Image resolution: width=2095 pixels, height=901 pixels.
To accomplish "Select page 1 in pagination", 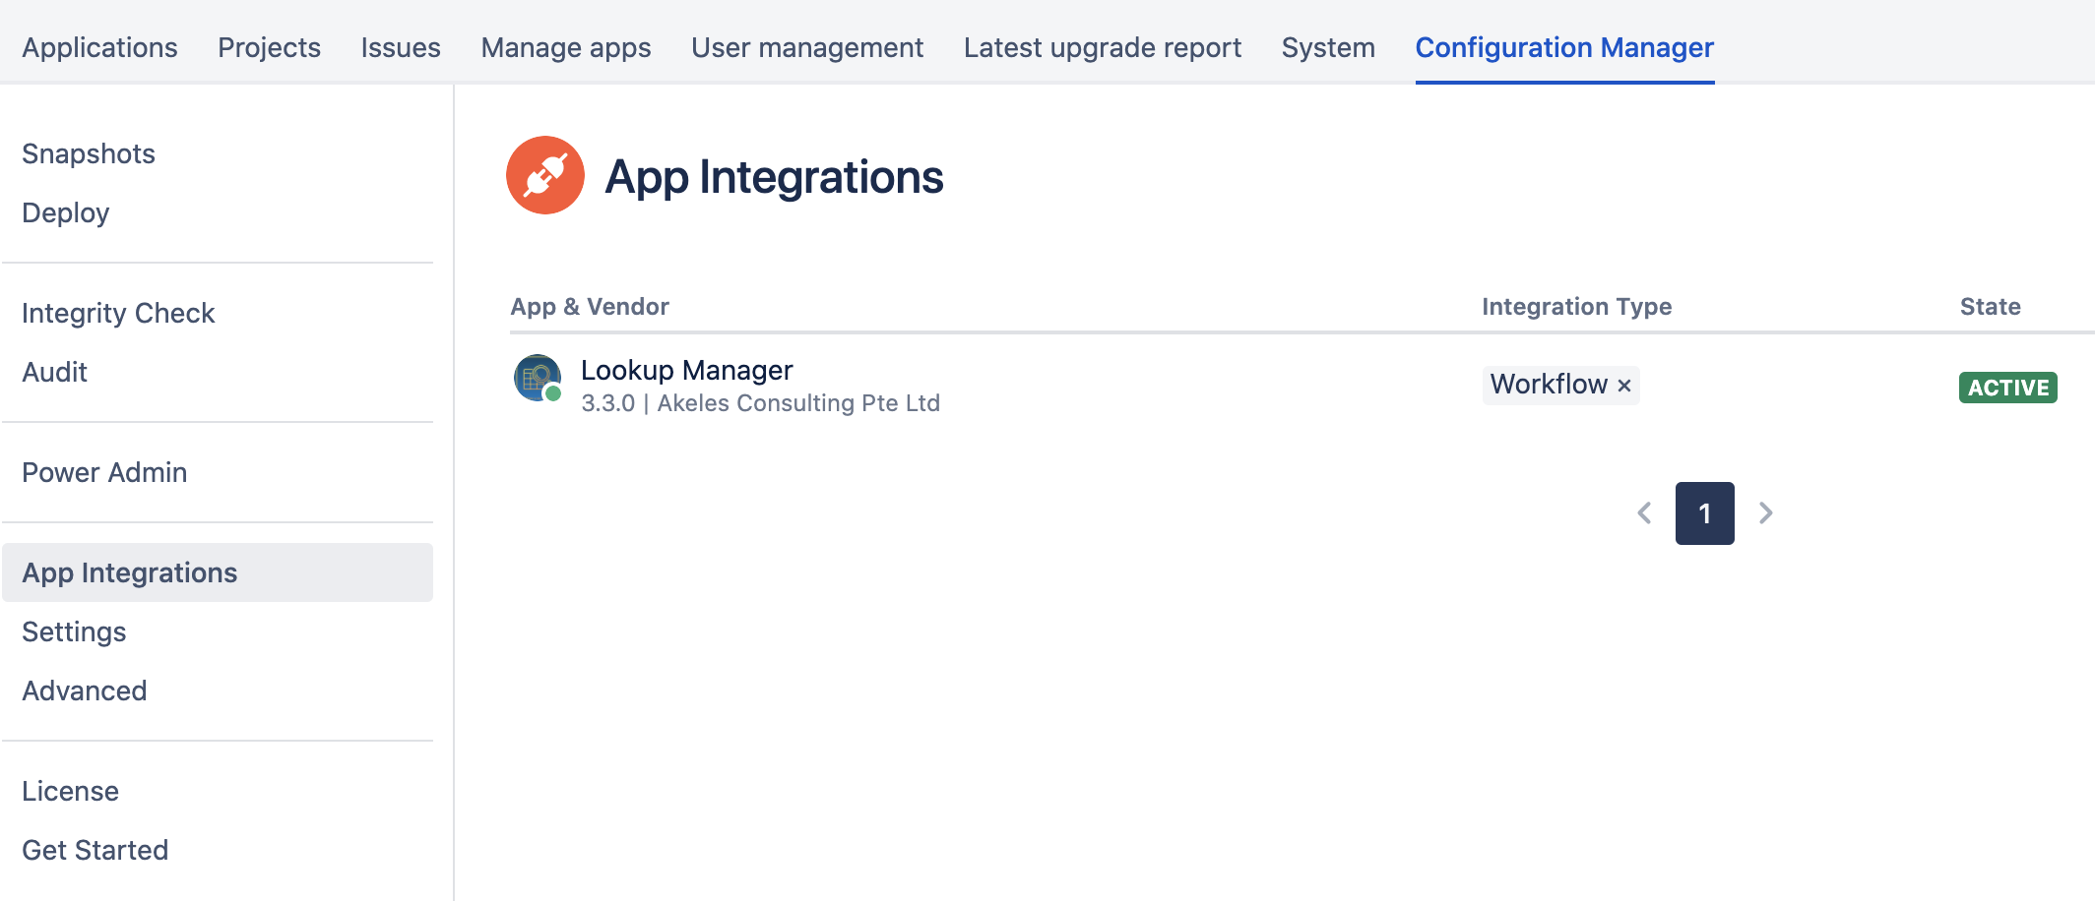I will point(1704,513).
